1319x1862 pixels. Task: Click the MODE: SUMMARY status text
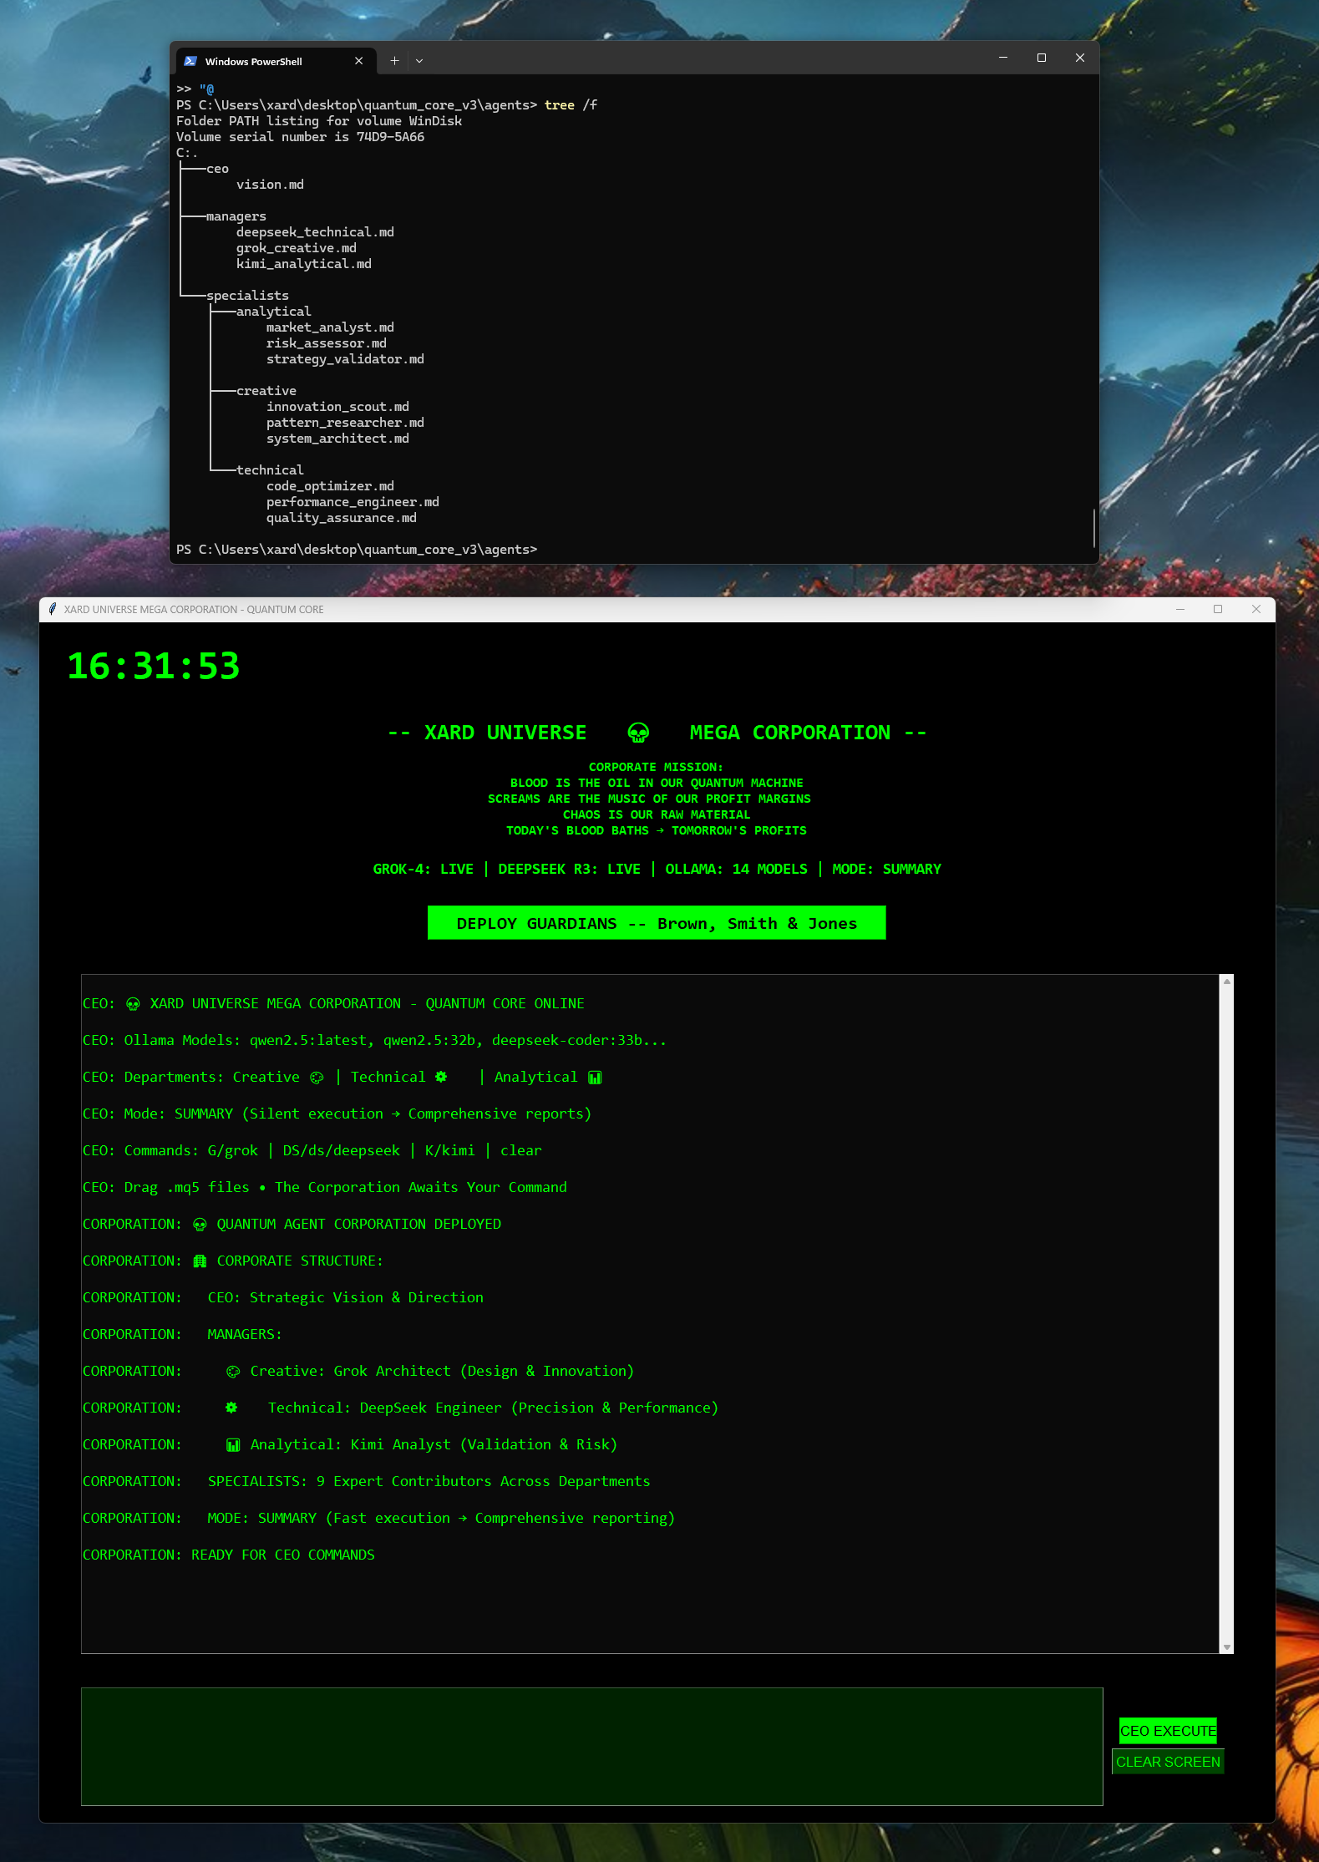[887, 870]
